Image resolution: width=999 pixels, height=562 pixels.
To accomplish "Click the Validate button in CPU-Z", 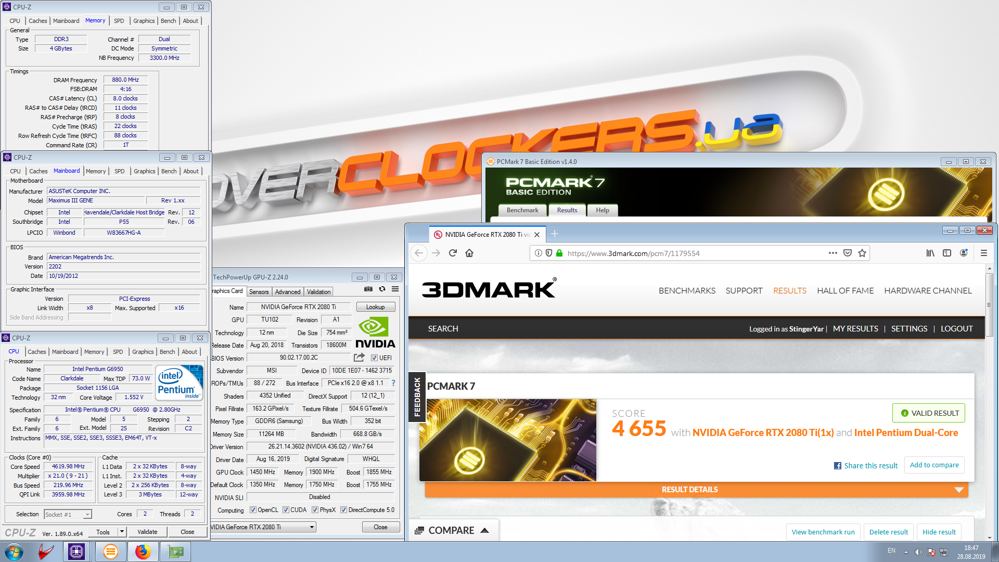I will click(147, 532).
